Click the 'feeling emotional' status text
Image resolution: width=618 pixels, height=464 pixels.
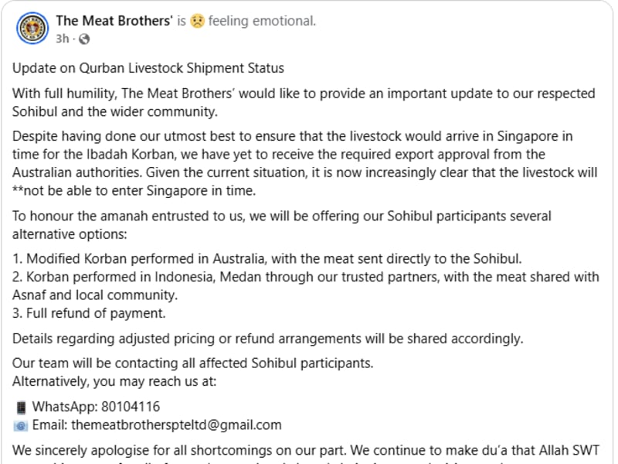pos(262,21)
